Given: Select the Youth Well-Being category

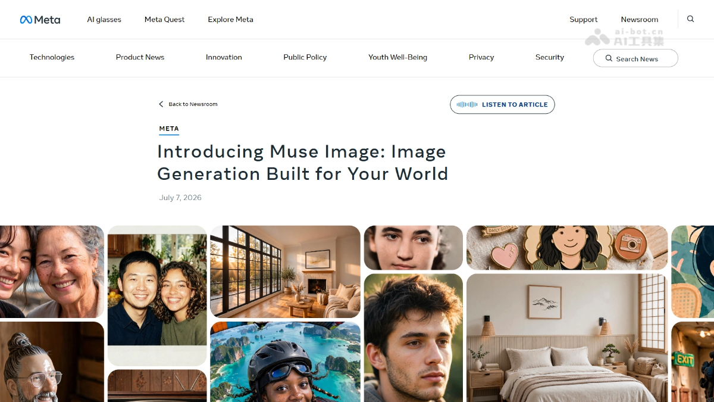Looking at the screenshot, I should [397, 57].
